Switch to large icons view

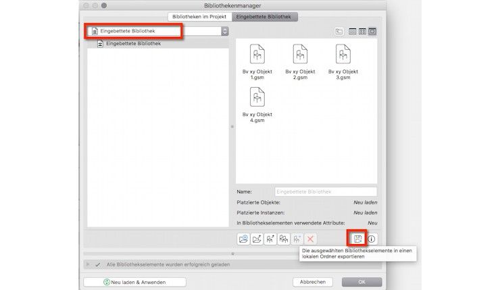point(372,32)
